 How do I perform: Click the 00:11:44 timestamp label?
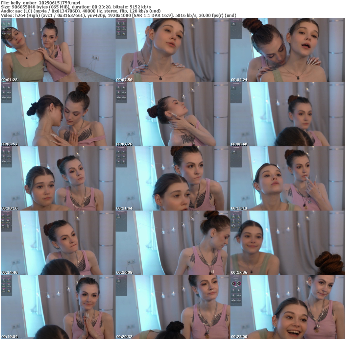[x=124, y=208]
